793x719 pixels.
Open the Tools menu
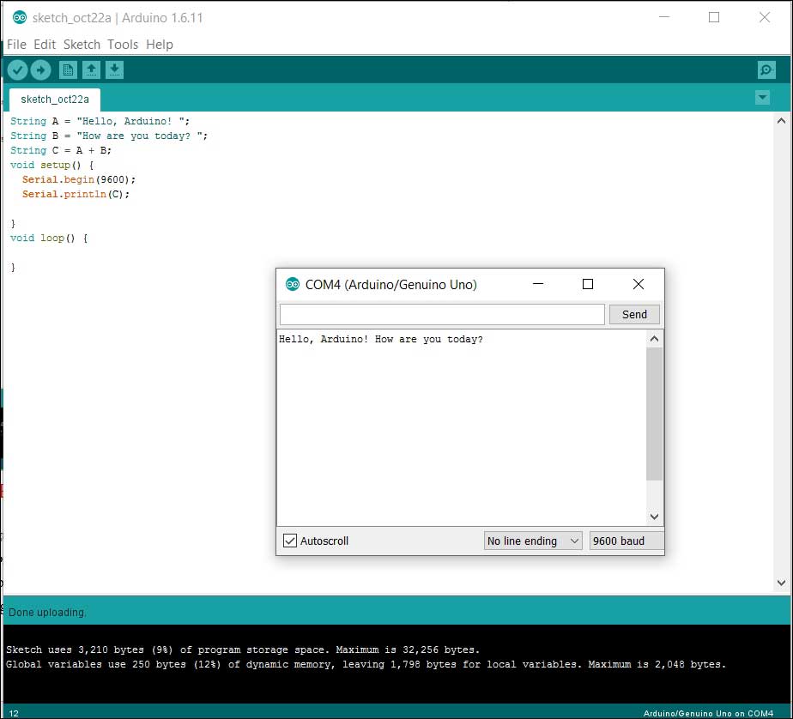123,45
